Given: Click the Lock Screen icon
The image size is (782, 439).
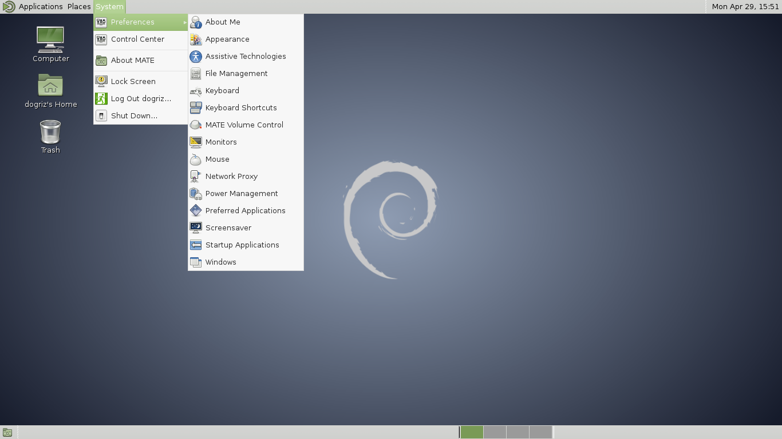Looking at the screenshot, I should tap(101, 82).
